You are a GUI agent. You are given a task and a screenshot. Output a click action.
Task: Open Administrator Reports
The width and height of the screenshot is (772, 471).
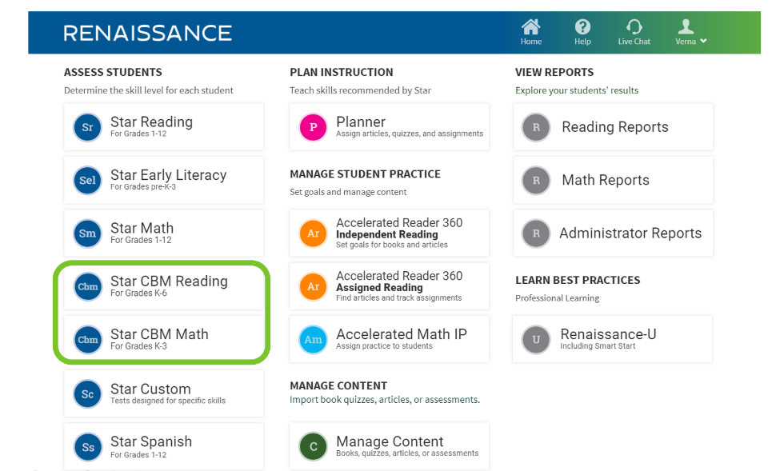point(613,234)
